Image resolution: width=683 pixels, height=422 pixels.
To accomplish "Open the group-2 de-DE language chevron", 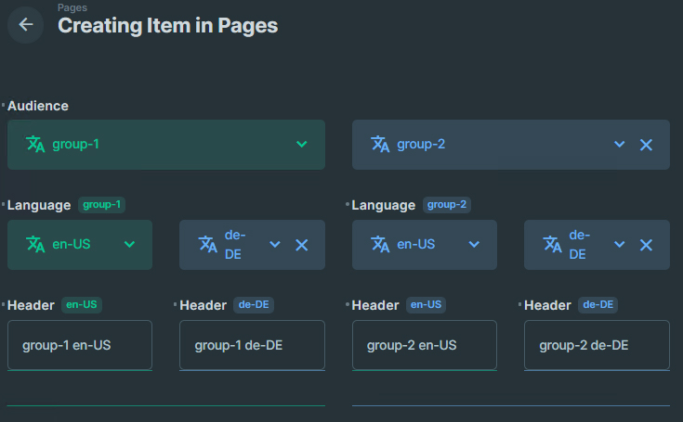I will point(620,244).
